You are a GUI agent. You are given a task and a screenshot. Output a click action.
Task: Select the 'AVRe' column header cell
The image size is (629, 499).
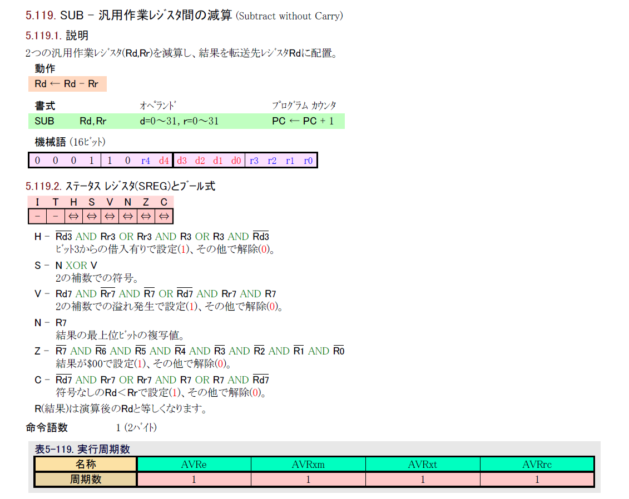pyautogui.click(x=194, y=465)
